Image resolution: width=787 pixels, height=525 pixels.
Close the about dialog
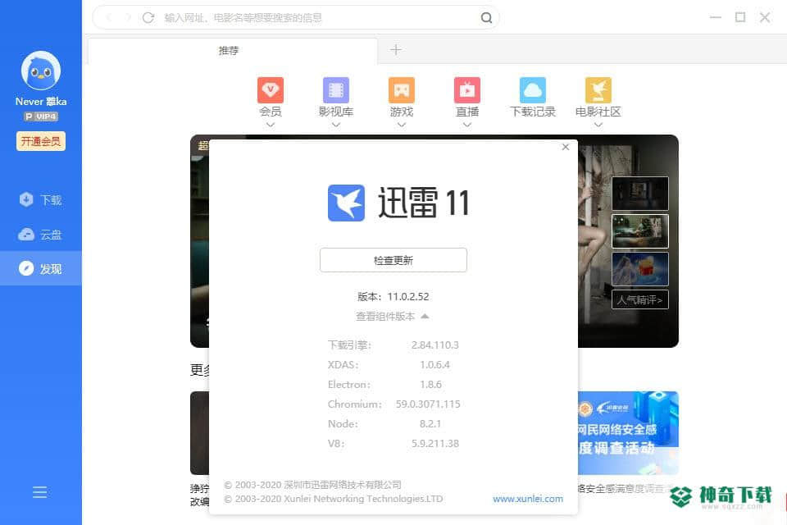tap(566, 147)
